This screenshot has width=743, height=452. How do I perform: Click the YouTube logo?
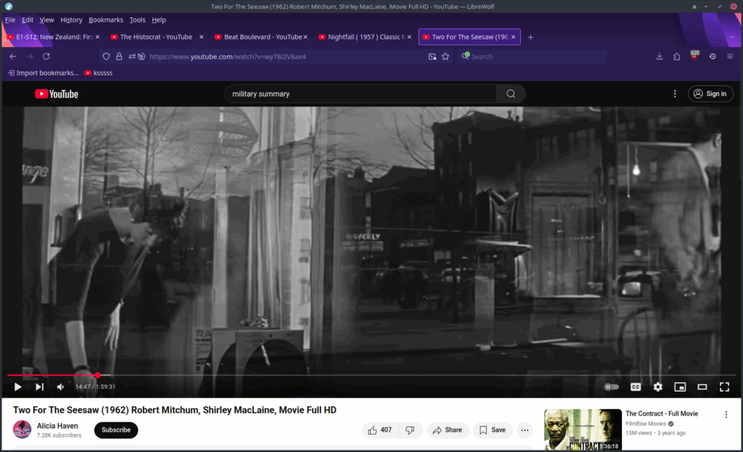[57, 94]
